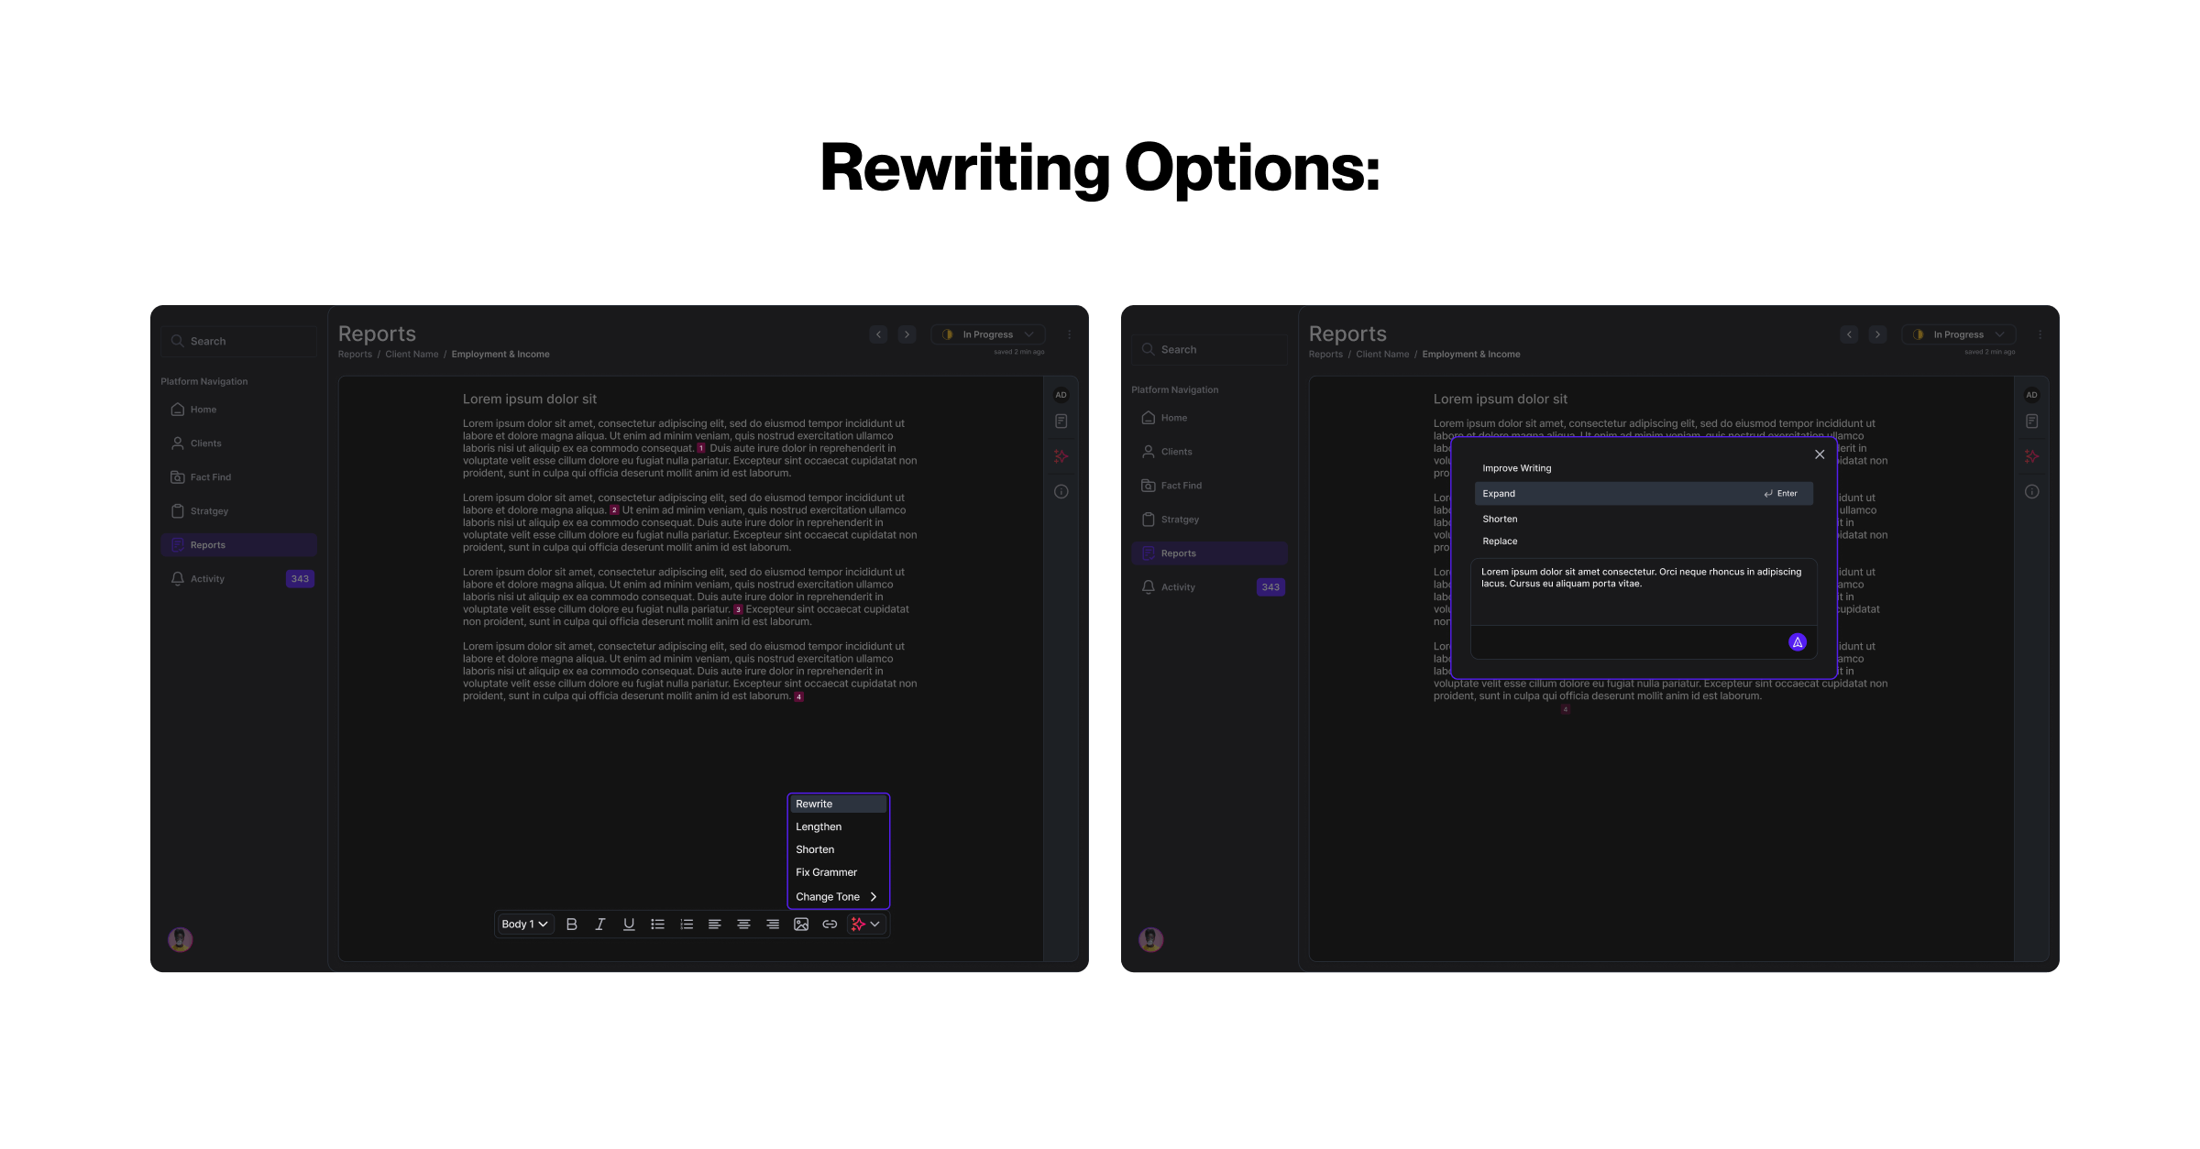Viewport: 2200px width, 1149px height.
Task: Toggle bold formatting in the editor toolbar
Action: [571, 925]
